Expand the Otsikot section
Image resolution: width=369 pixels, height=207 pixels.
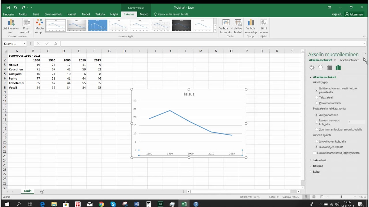tap(318, 166)
